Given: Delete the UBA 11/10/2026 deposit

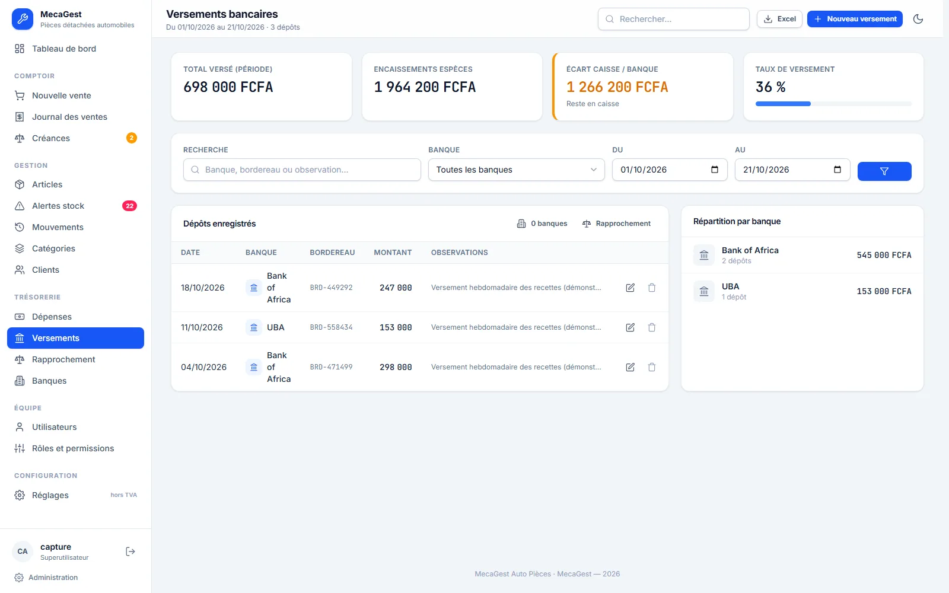Looking at the screenshot, I should coord(652,327).
